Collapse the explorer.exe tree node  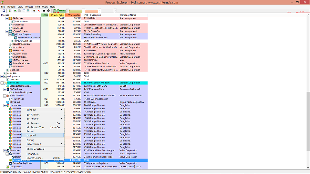(2, 83)
